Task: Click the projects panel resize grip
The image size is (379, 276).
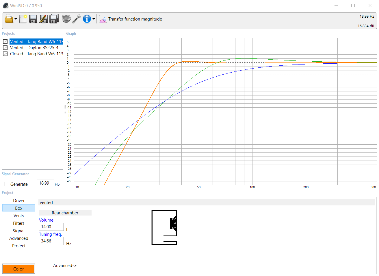Action: click(65, 109)
